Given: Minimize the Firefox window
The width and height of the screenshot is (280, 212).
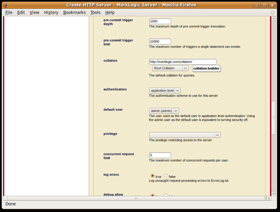Looking at the screenshot, I should coord(256,5).
